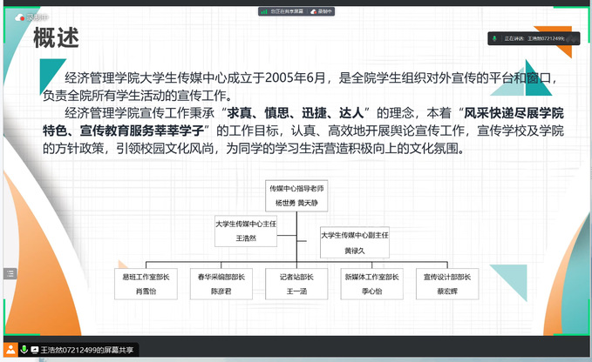Select the 易班工作室部长 box
This screenshot has height=362, width=592.
(x=145, y=284)
